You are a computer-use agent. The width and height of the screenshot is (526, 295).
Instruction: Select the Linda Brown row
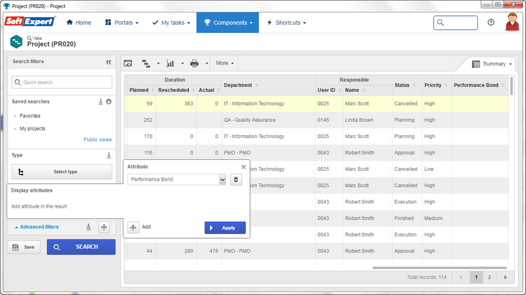click(x=316, y=120)
